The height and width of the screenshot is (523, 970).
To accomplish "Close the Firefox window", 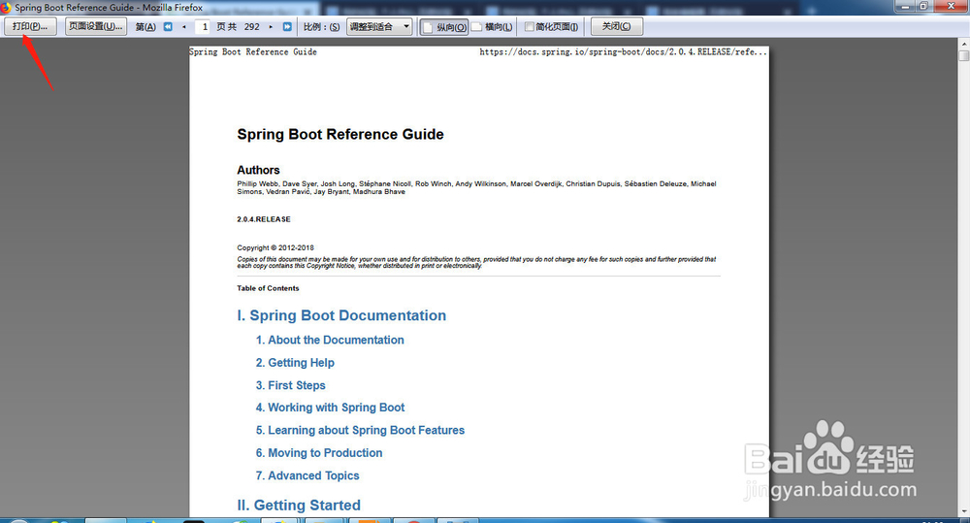I will click(951, 6).
